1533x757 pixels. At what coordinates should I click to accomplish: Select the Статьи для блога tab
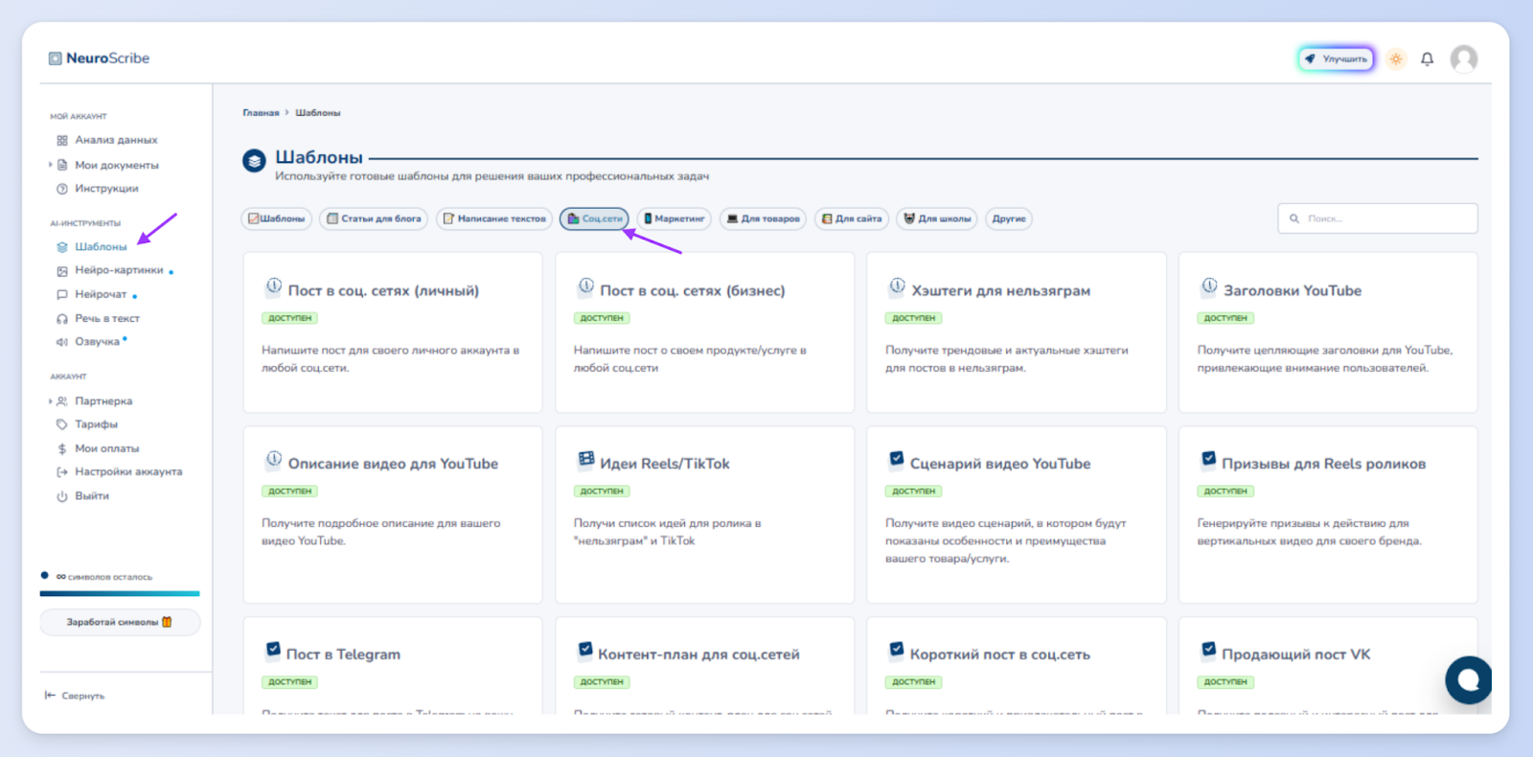coord(374,218)
